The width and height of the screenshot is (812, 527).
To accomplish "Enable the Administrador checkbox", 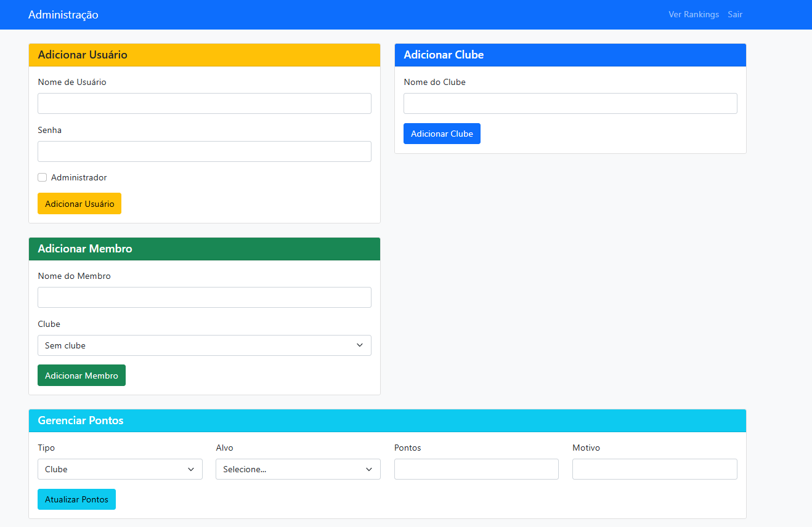I will tap(43, 177).
